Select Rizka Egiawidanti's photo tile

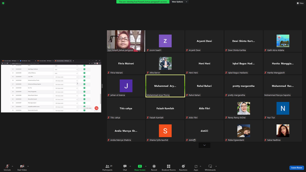[243, 130]
